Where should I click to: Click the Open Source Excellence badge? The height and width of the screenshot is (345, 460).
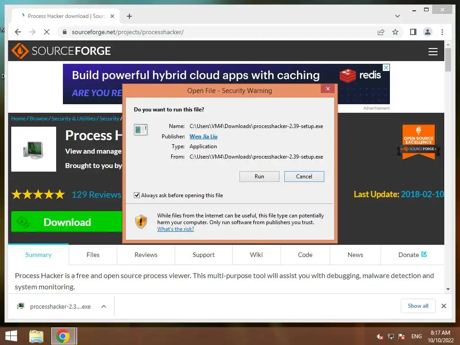(418, 142)
